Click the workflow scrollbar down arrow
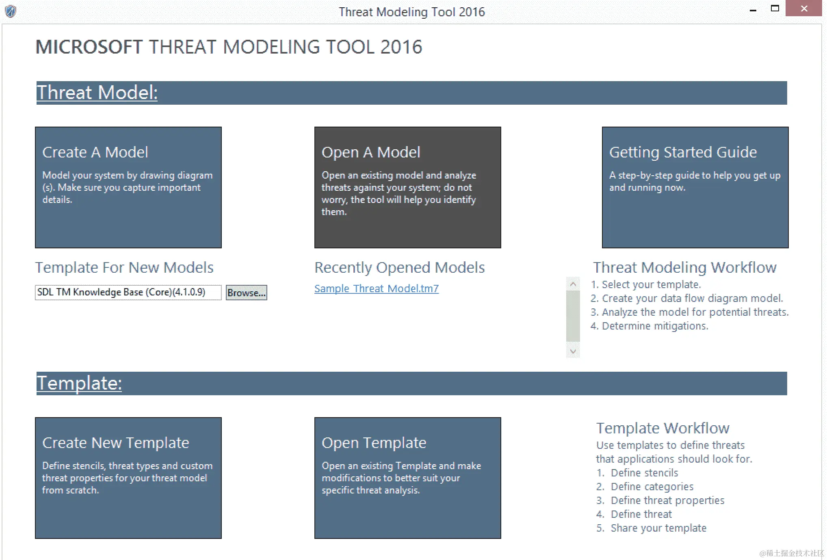The image size is (827, 560). tap(573, 351)
